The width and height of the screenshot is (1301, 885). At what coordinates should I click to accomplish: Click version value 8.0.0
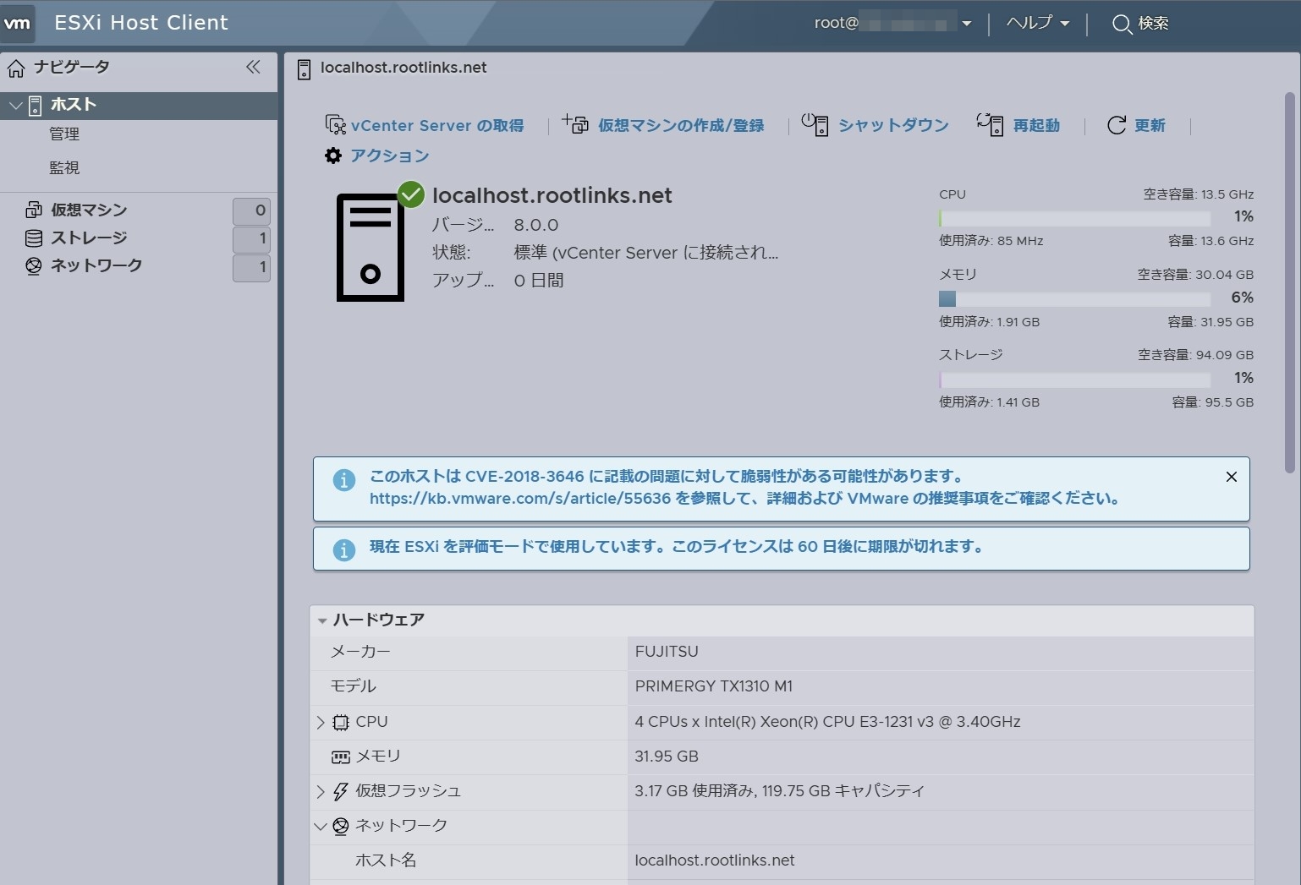point(536,225)
